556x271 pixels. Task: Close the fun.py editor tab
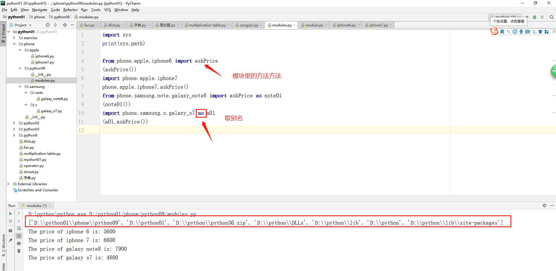pos(97,25)
